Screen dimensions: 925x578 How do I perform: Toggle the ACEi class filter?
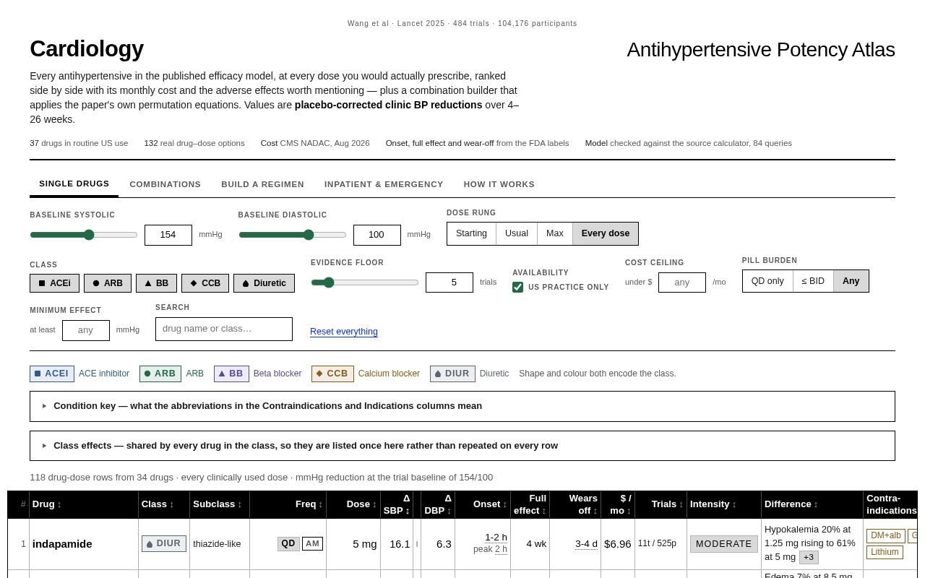tap(54, 283)
